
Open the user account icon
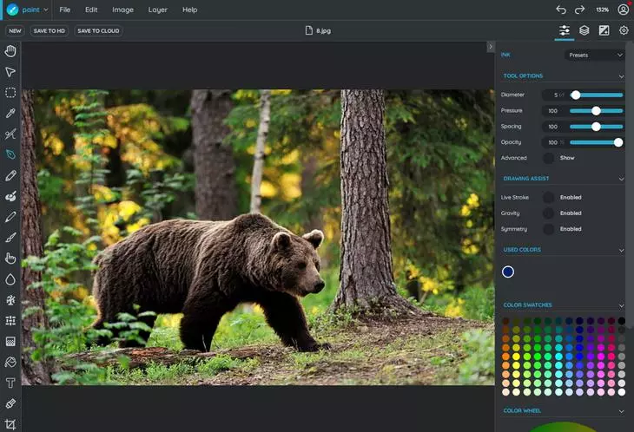click(624, 10)
